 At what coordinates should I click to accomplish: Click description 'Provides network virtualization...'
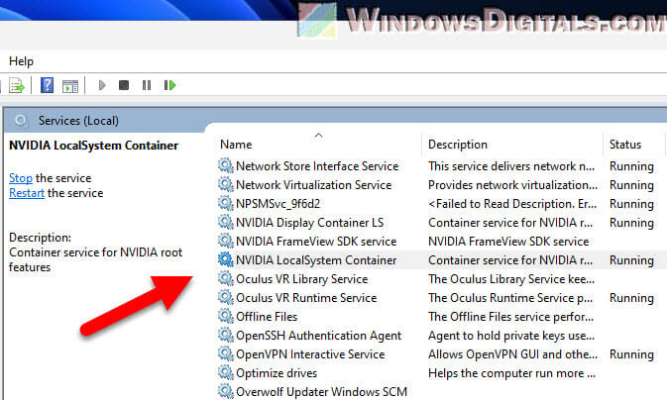(x=512, y=185)
